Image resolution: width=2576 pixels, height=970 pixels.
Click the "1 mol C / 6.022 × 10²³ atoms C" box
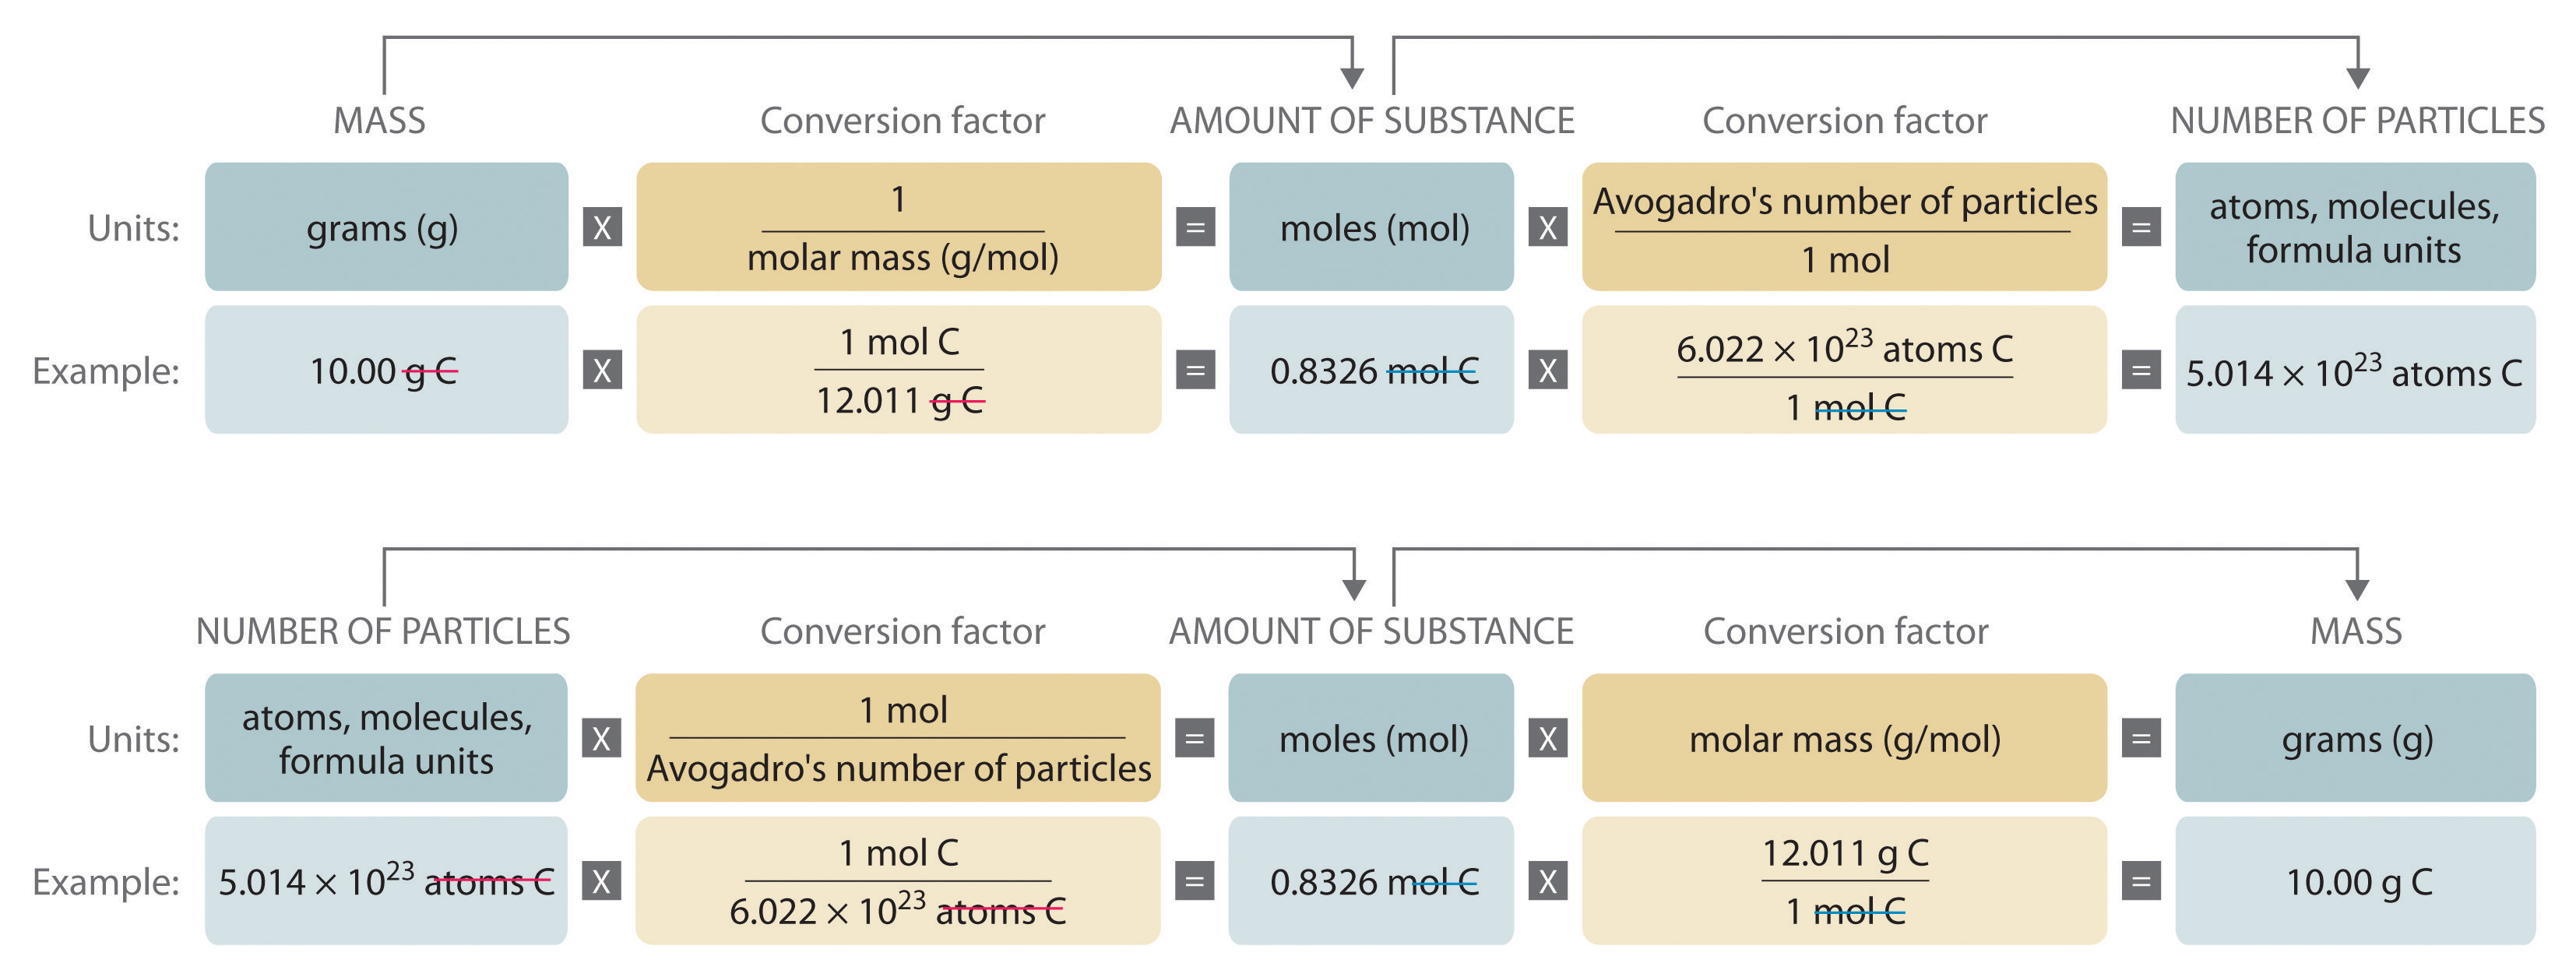click(x=897, y=881)
